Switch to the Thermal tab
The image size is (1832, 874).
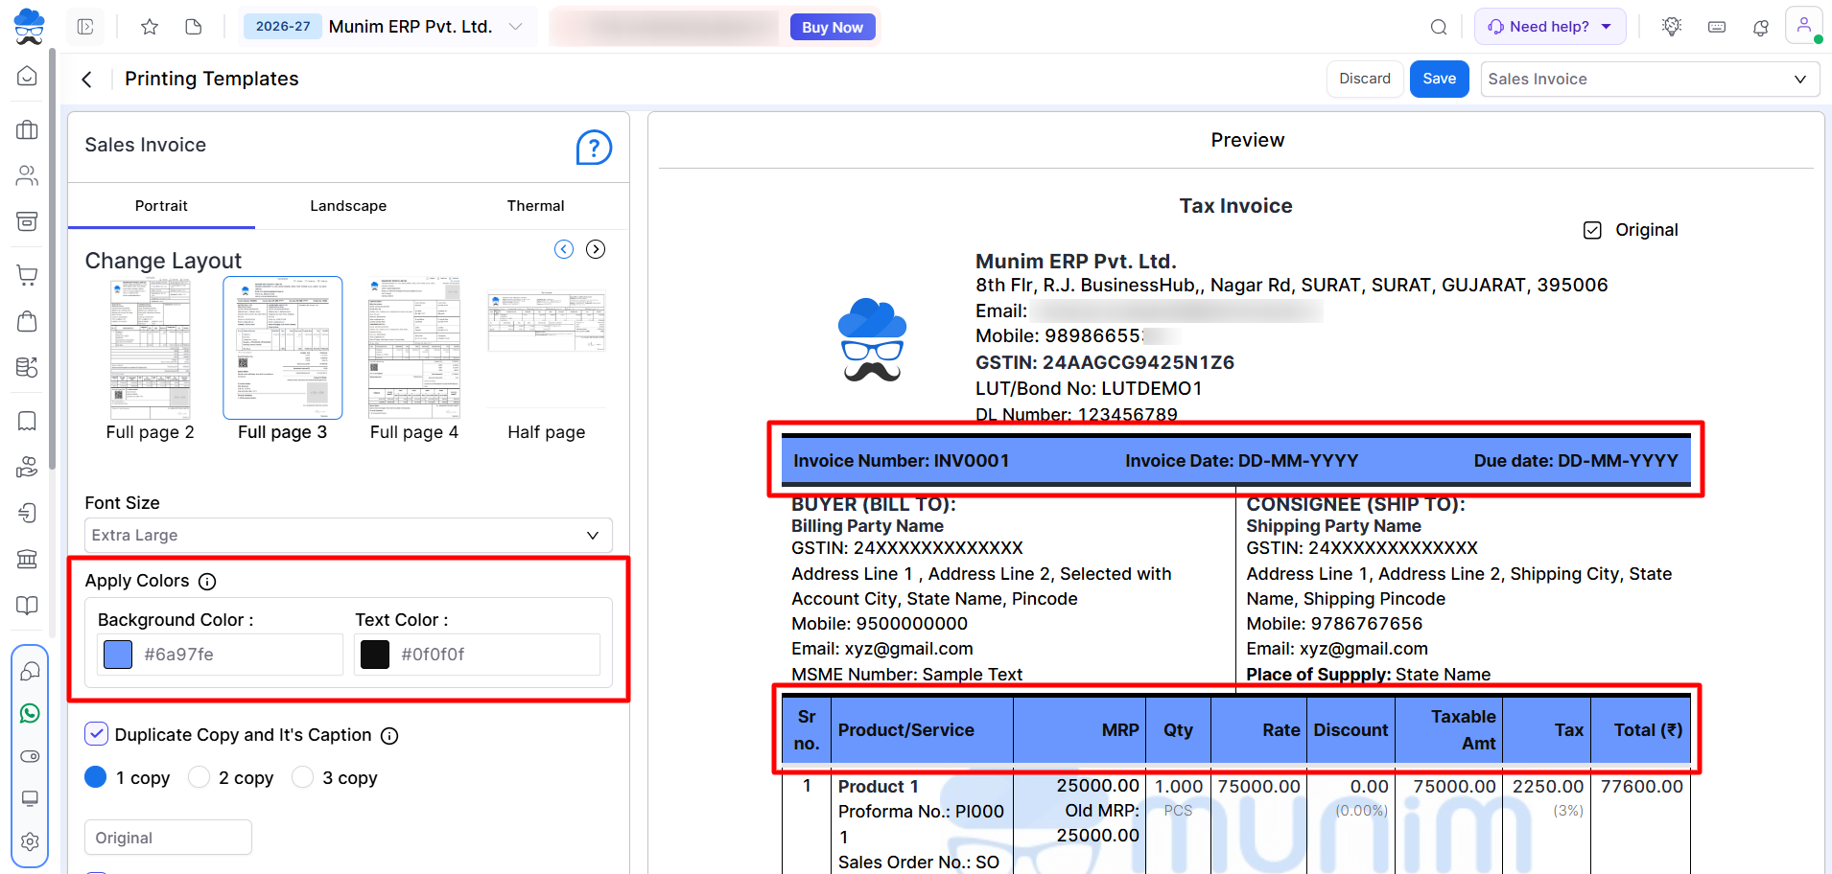pyautogui.click(x=535, y=206)
